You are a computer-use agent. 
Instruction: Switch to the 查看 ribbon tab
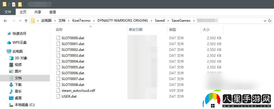click(53, 12)
